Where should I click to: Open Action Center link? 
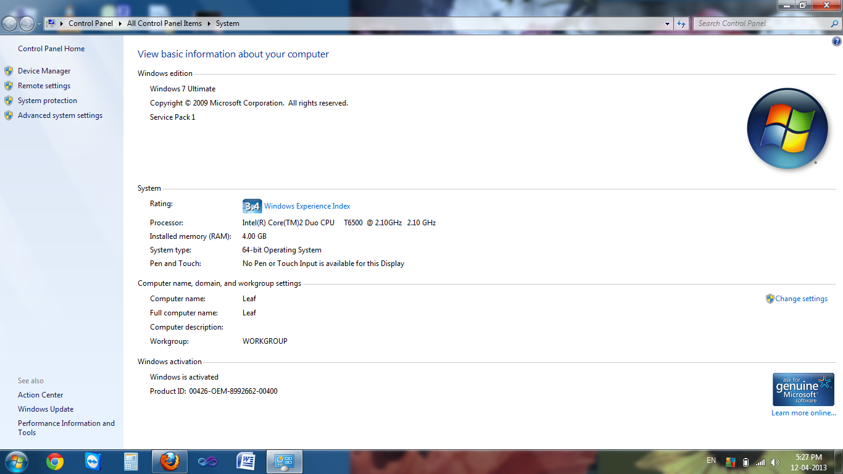point(41,395)
